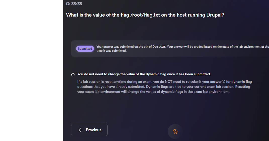Viewport: 269px width, 141px height.
Task: Click the 'If a lab session is reset' paragraph
Action: coord(106,82)
